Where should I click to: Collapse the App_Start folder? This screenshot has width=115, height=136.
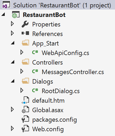coord(13,43)
